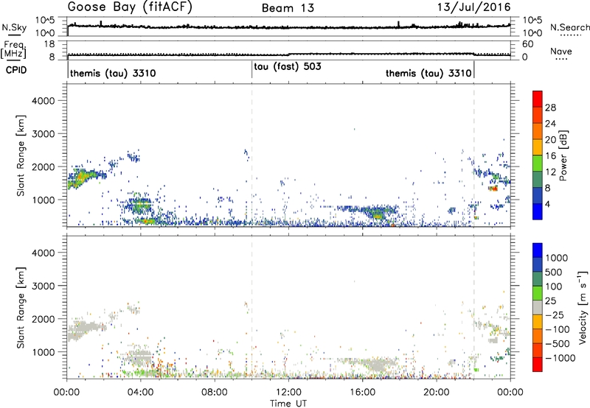The width and height of the screenshot is (590, 408).
Task: Click the '−100' label on velocity colorbar
Action: [x=558, y=329]
